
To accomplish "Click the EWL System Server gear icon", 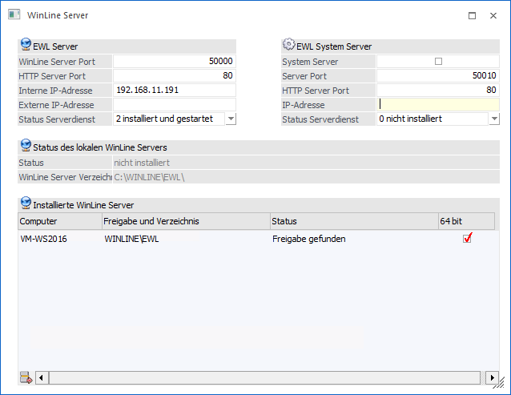I will click(288, 46).
